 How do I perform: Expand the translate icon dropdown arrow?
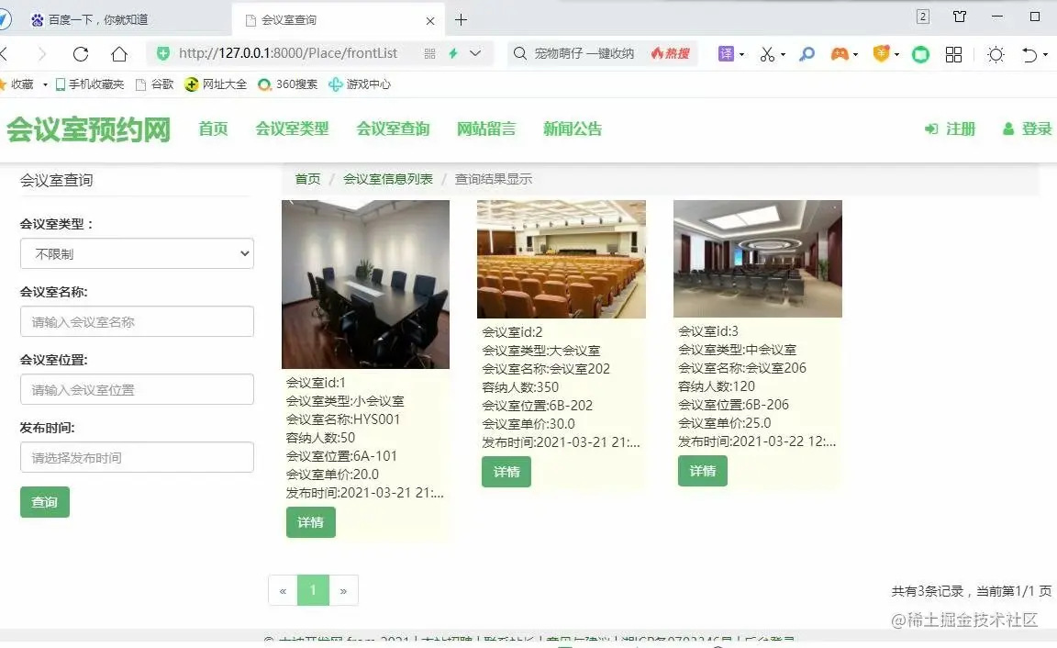pyautogui.click(x=741, y=55)
